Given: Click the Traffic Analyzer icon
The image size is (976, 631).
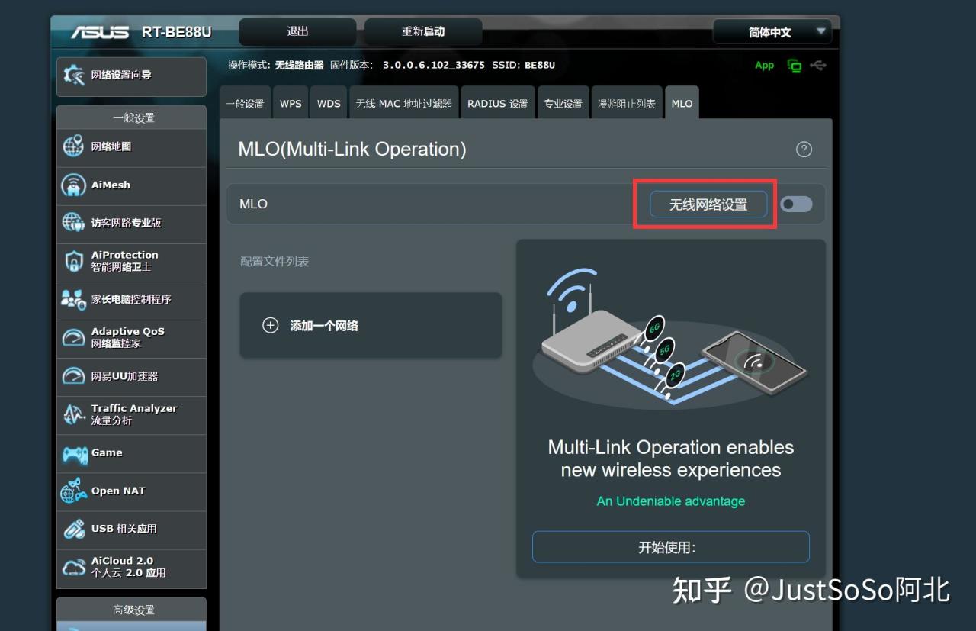Looking at the screenshot, I should pos(73,414).
